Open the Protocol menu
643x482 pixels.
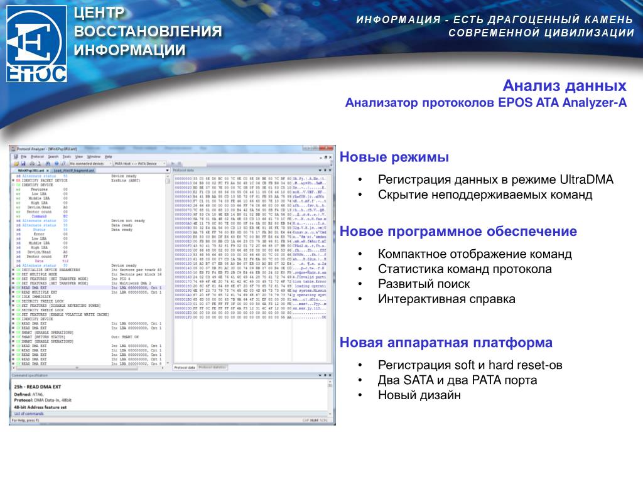37,156
